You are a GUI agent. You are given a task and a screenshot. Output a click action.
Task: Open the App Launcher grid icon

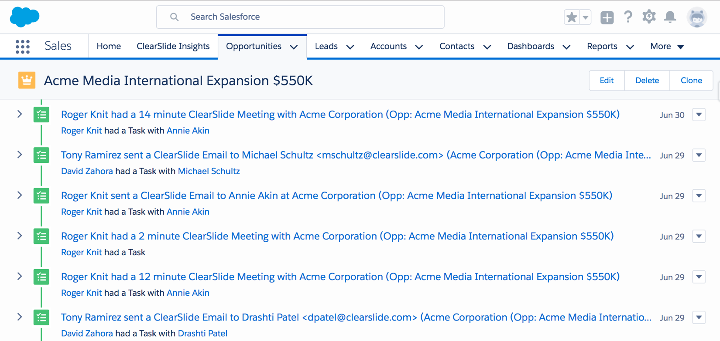[x=23, y=47]
